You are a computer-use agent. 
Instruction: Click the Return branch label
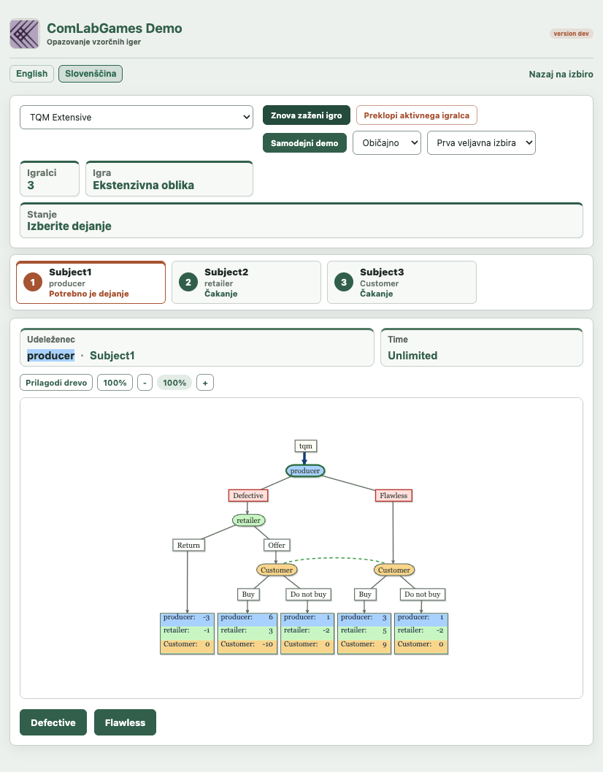click(x=188, y=545)
